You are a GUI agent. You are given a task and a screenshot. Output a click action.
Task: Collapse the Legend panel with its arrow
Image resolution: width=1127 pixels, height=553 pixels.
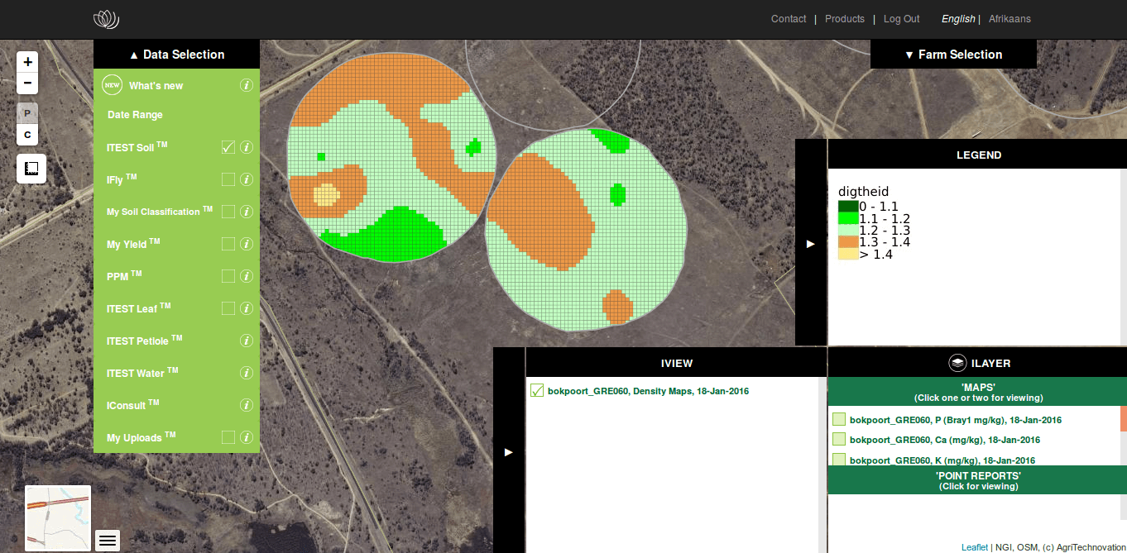pyautogui.click(x=810, y=243)
